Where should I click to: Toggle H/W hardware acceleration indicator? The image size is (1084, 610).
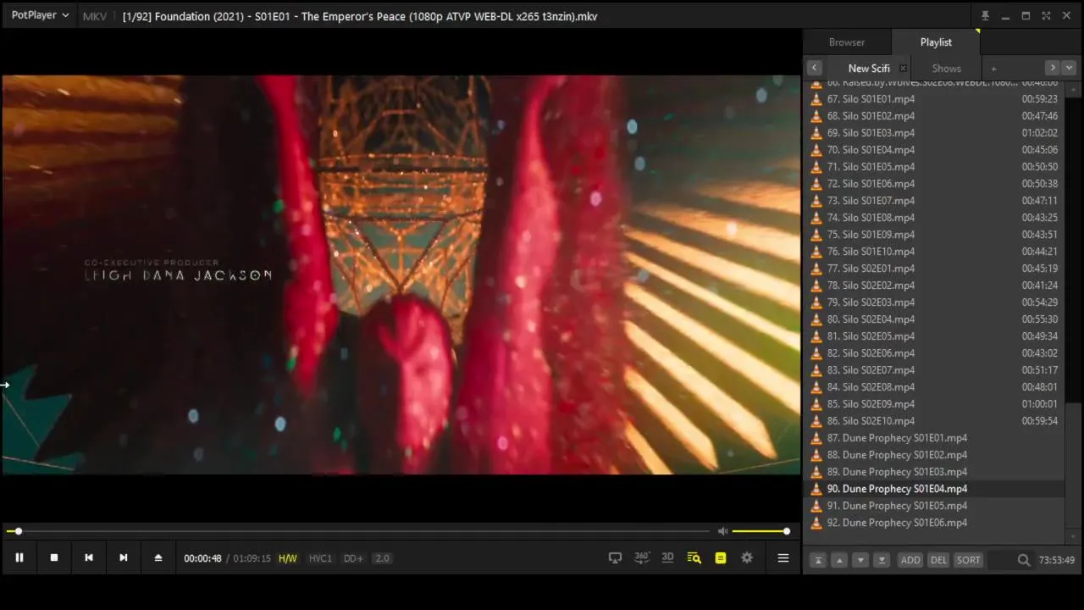click(288, 558)
